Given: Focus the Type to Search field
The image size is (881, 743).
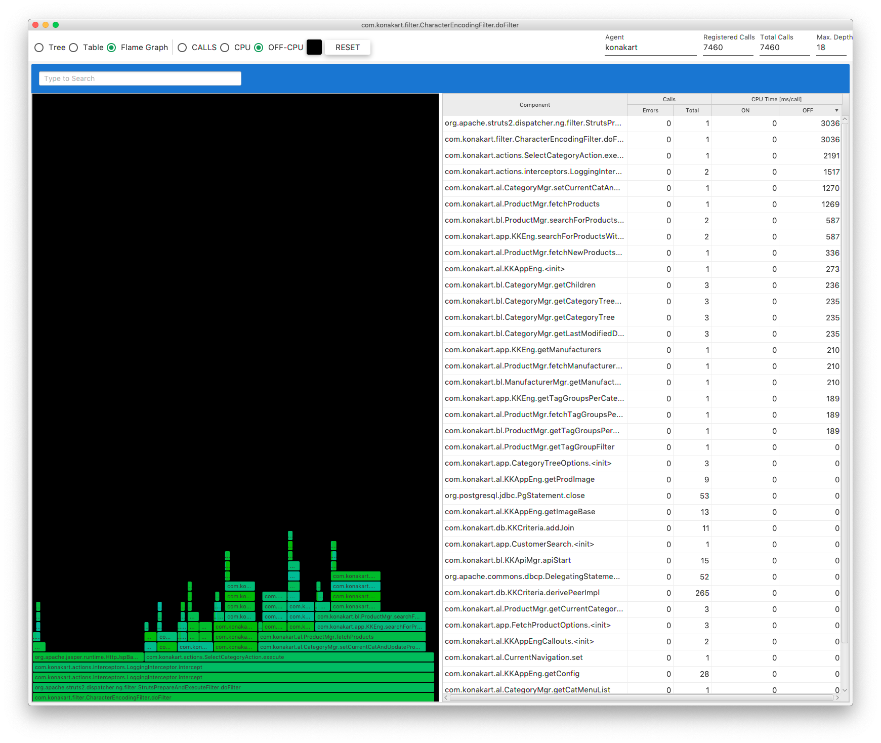Looking at the screenshot, I should (x=140, y=78).
